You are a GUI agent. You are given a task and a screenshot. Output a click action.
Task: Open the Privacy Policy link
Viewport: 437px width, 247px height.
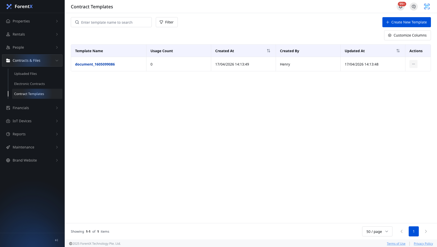pyautogui.click(x=423, y=244)
